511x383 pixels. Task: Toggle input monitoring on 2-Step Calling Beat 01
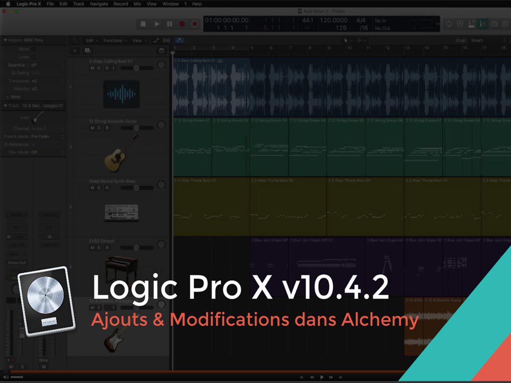tap(113, 68)
